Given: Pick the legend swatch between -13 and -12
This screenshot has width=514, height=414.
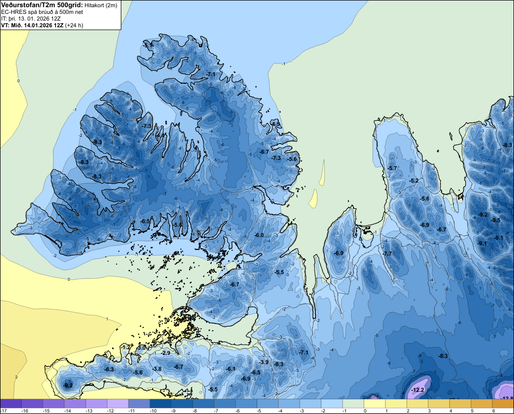Looking at the screenshot, I should pyautogui.click(x=97, y=403).
